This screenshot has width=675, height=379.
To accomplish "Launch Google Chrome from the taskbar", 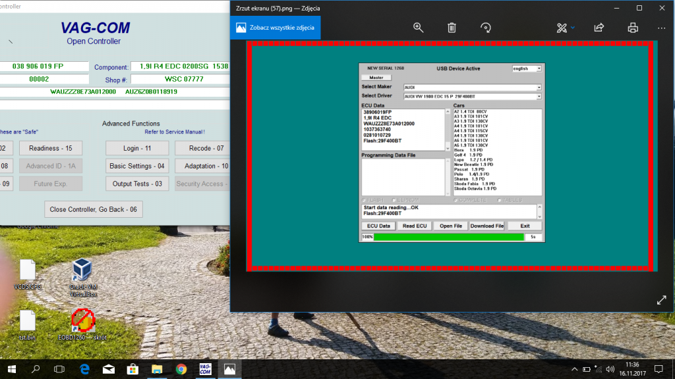I will tap(181, 369).
